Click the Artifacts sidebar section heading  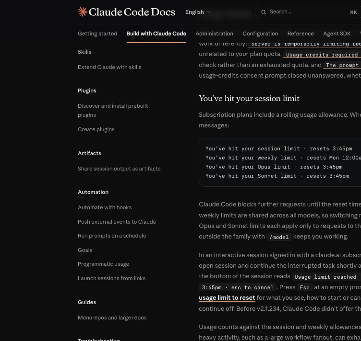(89, 153)
